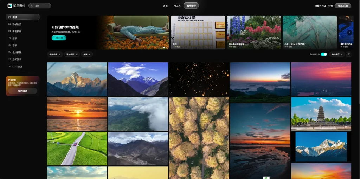This screenshot has width=360, height=179.
Task: Click the 立即注册 button on banner
Action: pos(59,38)
